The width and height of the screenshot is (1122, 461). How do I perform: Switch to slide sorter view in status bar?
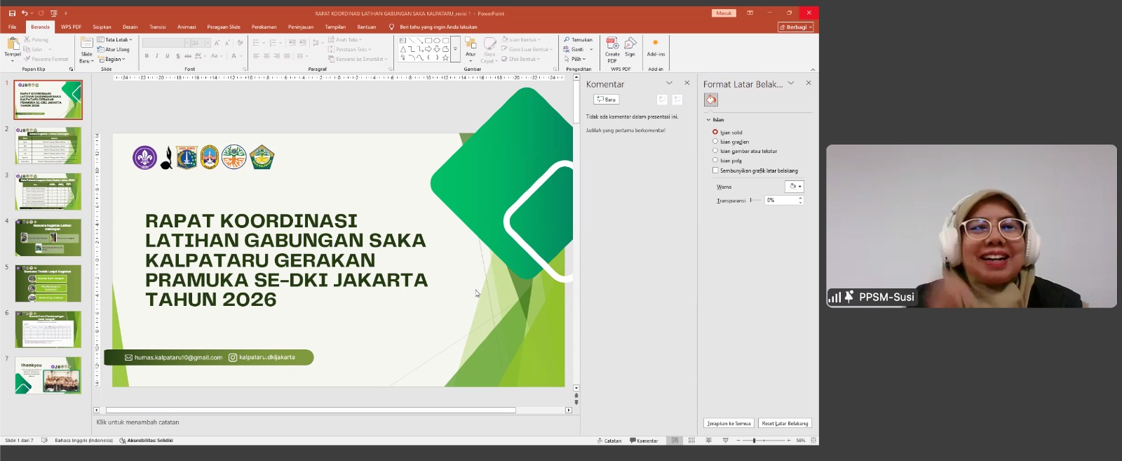pyautogui.click(x=691, y=441)
